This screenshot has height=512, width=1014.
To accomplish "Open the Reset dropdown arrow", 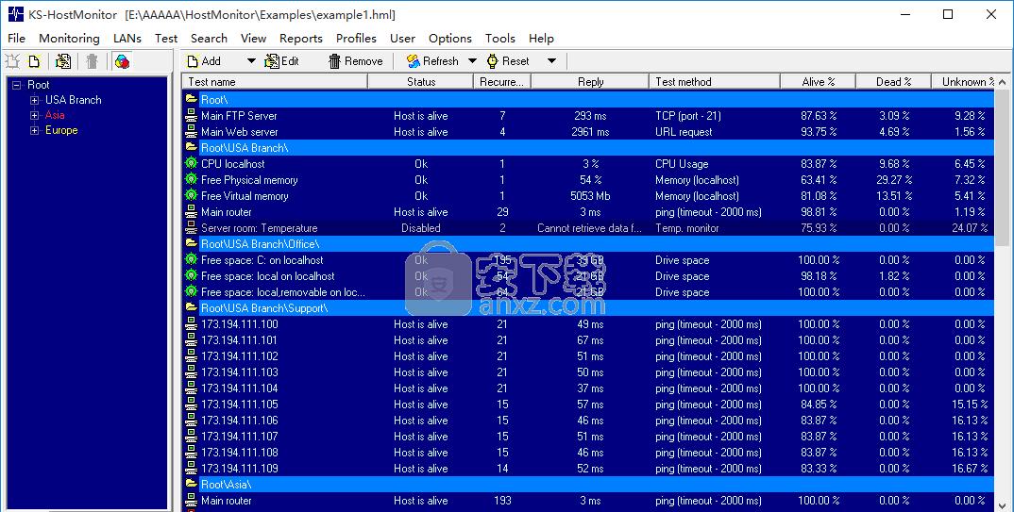I will [552, 61].
